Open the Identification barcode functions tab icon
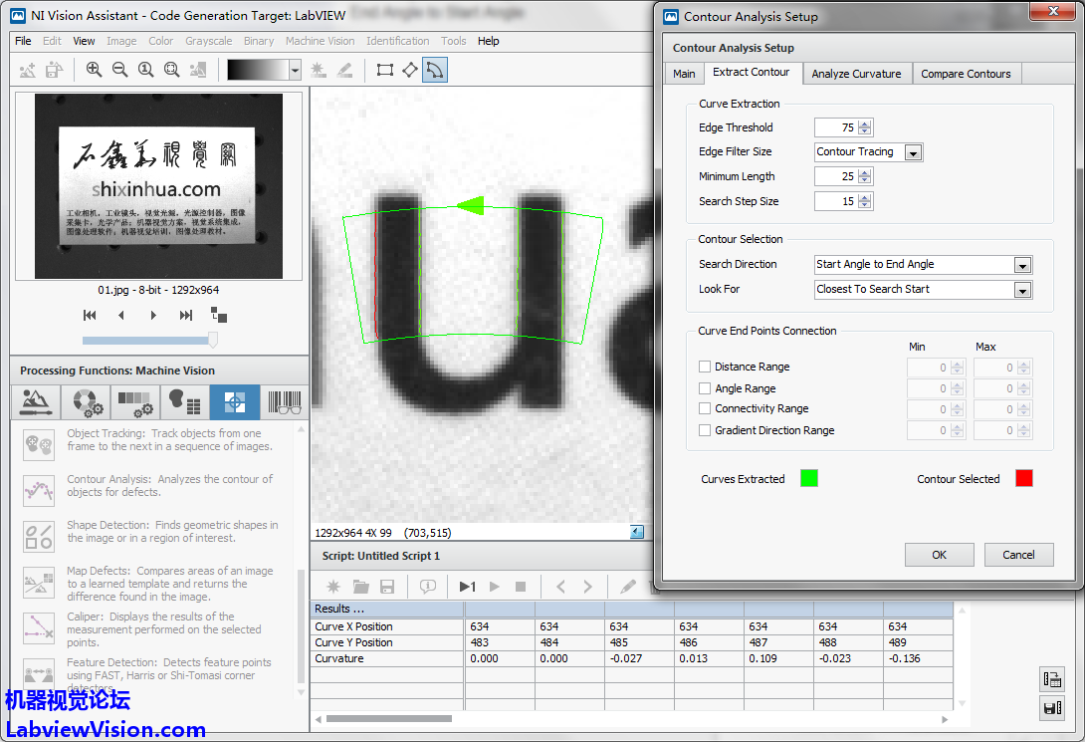1085x742 pixels. tap(285, 402)
